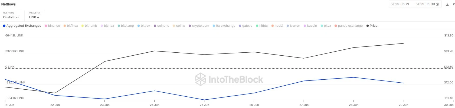Image resolution: width=455 pixels, height=108 pixels.
Task: Enable the okex legend item
Action: tap(326, 26)
